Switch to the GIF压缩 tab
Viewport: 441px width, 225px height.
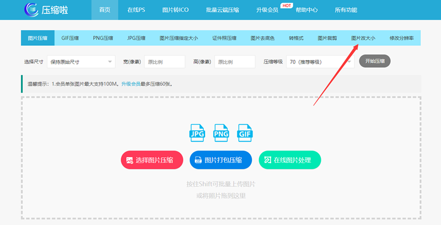coord(70,38)
